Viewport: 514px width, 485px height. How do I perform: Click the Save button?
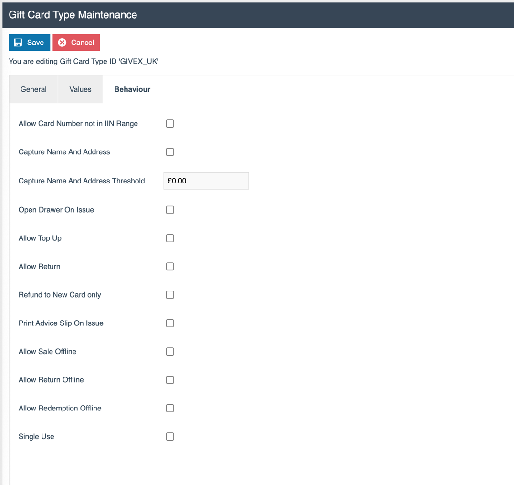29,43
